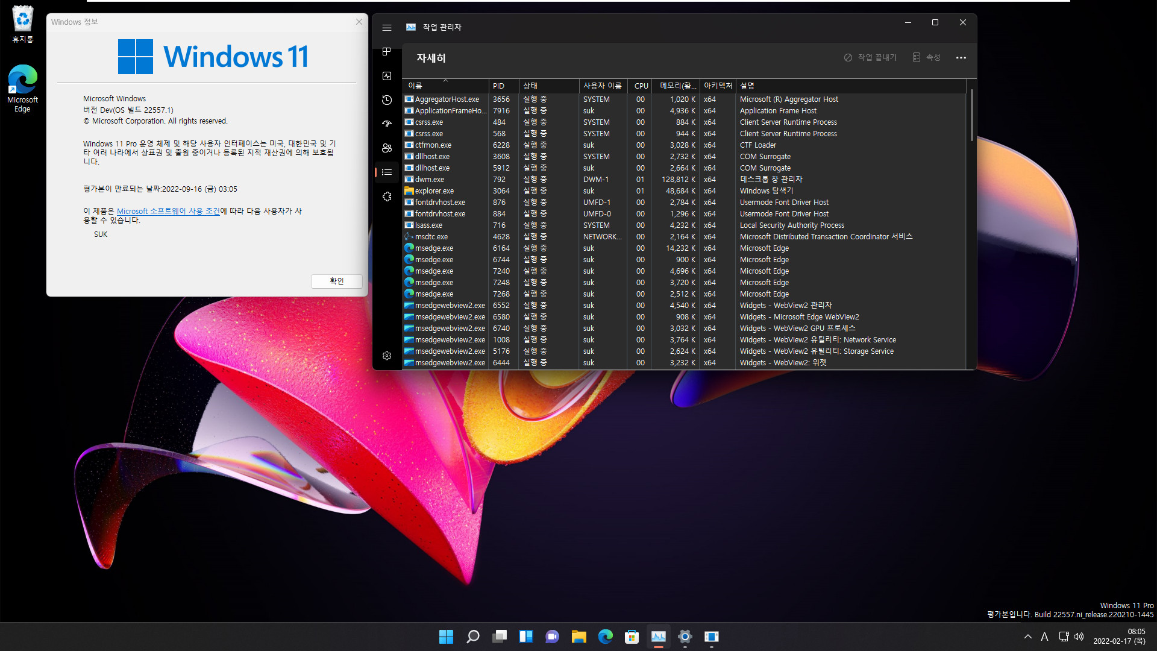The height and width of the screenshot is (651, 1157).
Task: Select csrss.exe with PID 484
Action: [685, 122]
